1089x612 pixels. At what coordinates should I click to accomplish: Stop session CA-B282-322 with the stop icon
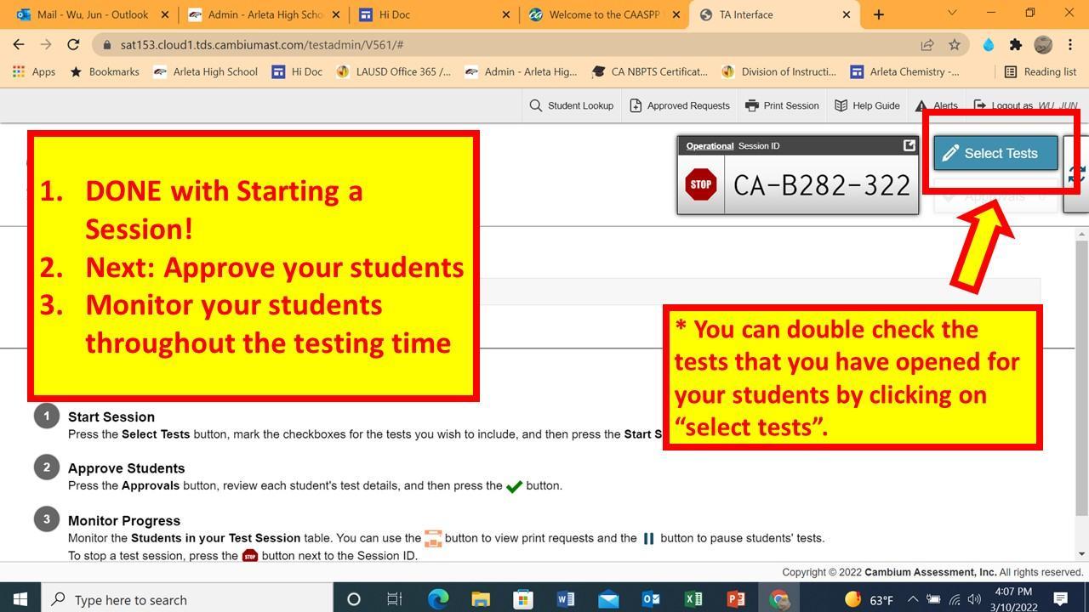pyautogui.click(x=700, y=184)
